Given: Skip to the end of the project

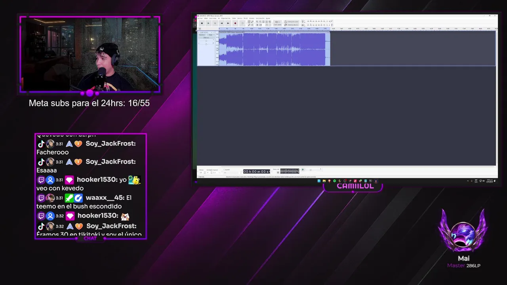Looking at the screenshot, I should (x=228, y=23).
